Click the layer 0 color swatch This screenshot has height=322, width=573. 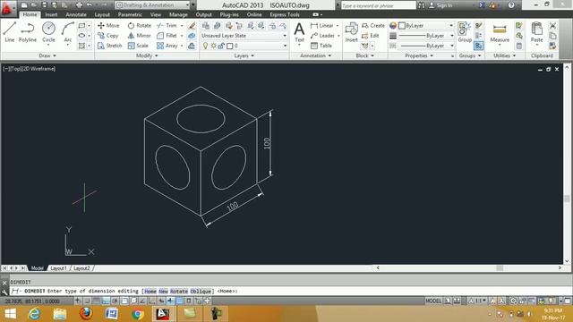point(230,46)
